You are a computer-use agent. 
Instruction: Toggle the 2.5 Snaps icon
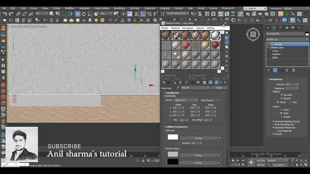click(137, 14)
